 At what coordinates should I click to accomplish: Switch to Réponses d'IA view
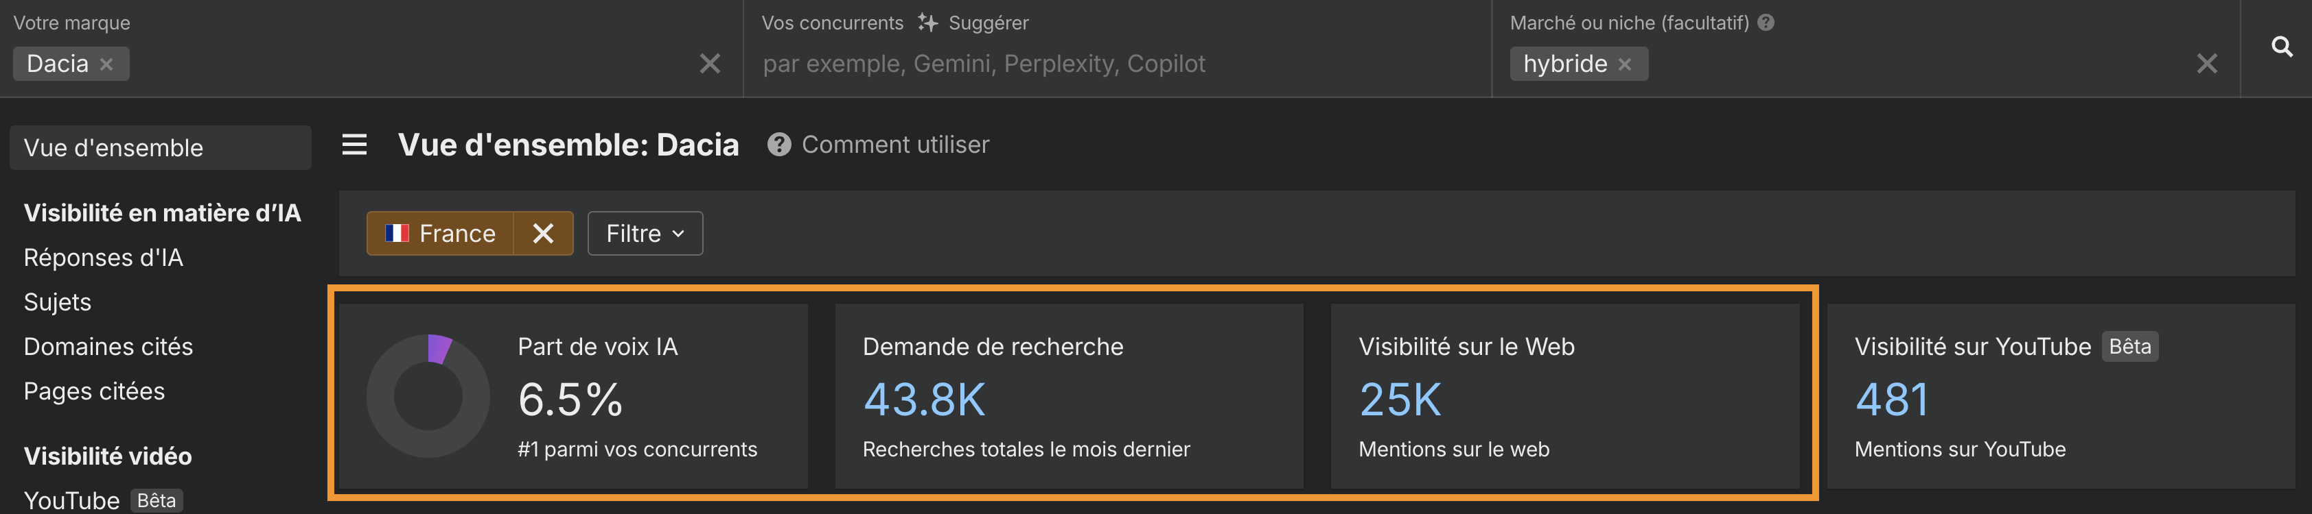(104, 257)
